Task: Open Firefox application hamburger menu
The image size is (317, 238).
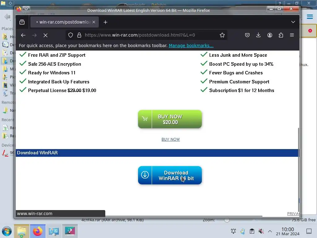Action: (292, 35)
